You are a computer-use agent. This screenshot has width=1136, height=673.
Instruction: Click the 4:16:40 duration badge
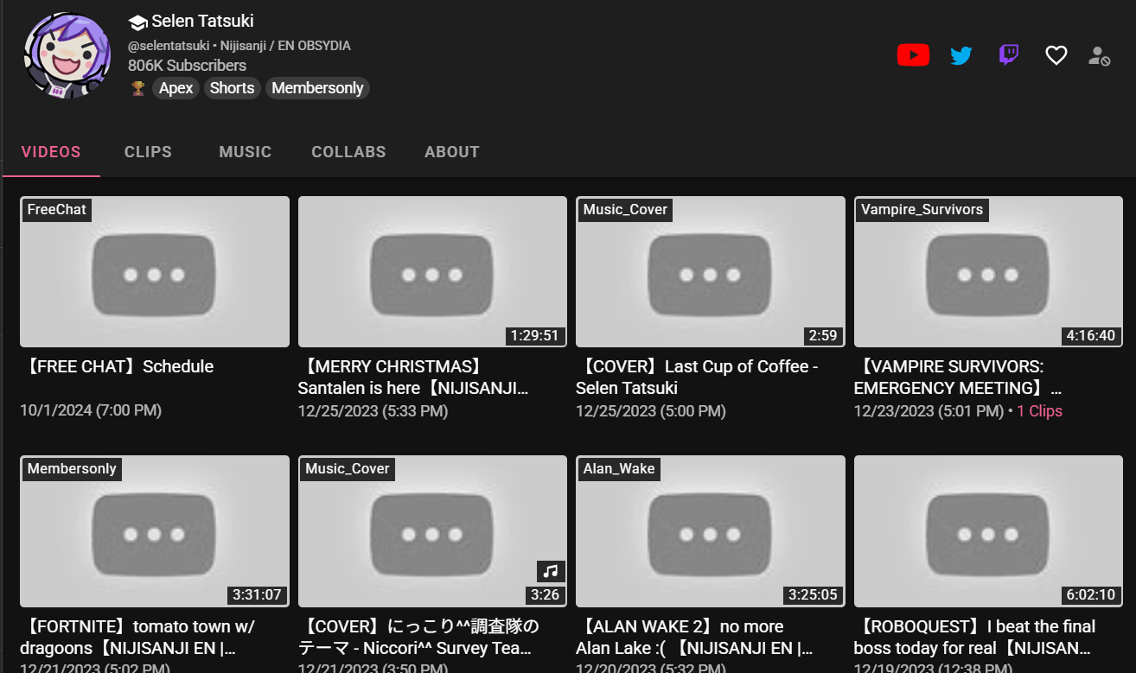pos(1091,335)
